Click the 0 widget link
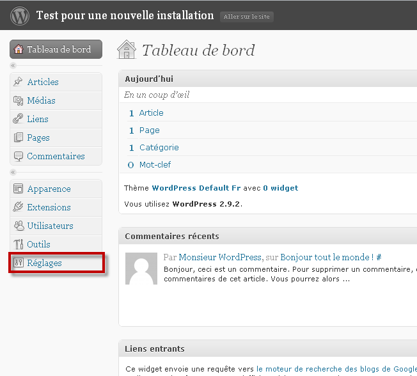 pos(281,188)
